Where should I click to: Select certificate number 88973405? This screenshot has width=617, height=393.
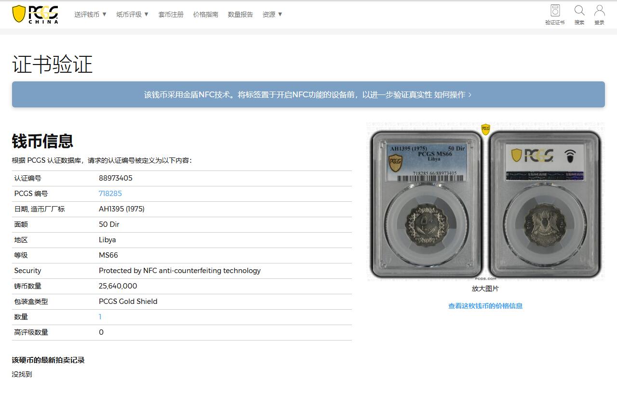[x=116, y=178]
